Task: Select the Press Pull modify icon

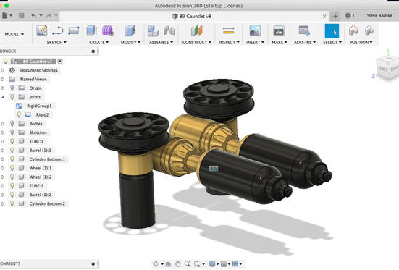Action: pos(130,31)
